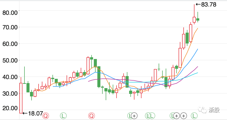Viewport: 227px width, 120px height.
Task: Click the 80.00 price axis label
Action: pos(10,13)
